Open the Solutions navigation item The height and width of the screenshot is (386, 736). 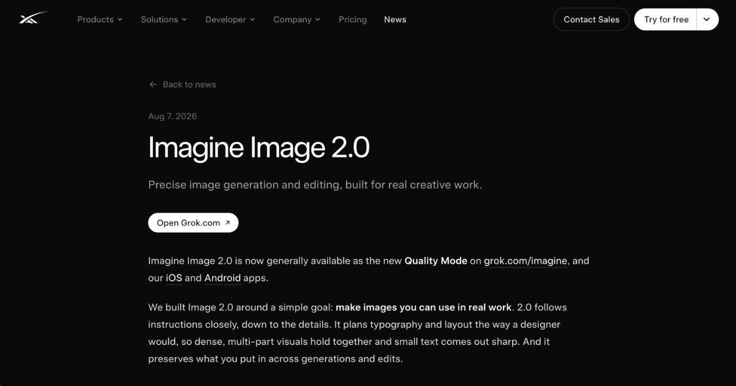[164, 20]
